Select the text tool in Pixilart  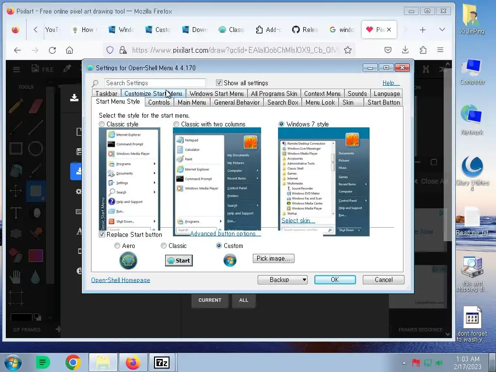click(16, 212)
